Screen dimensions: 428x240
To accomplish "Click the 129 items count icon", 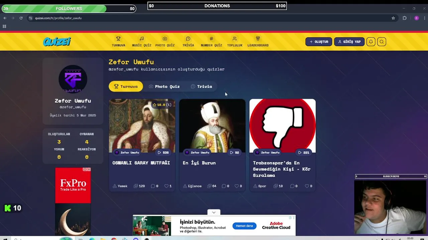I will click(139, 186).
